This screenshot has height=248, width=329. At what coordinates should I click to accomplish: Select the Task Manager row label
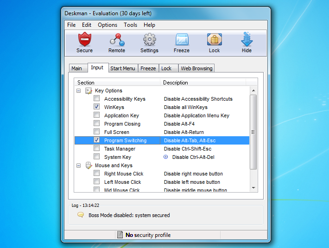[x=120, y=149]
